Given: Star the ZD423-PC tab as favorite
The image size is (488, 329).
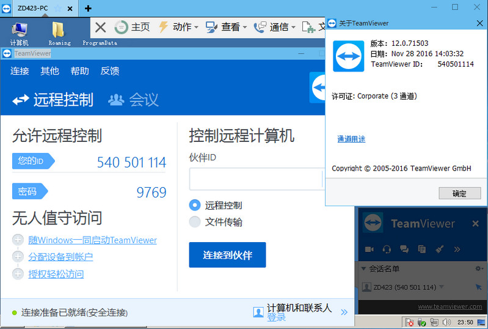Looking at the screenshot, I should tap(57, 9).
